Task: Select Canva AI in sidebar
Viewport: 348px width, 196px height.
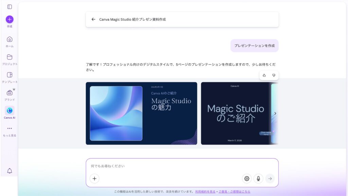Action: (x=10, y=111)
